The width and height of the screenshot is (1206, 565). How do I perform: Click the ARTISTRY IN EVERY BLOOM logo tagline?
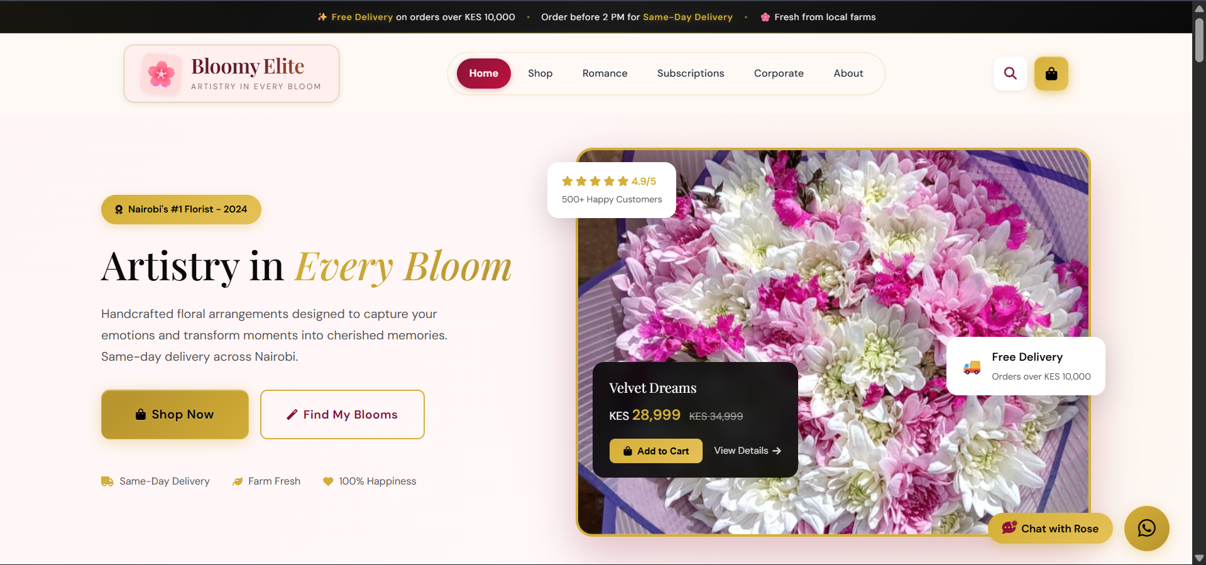(x=256, y=87)
